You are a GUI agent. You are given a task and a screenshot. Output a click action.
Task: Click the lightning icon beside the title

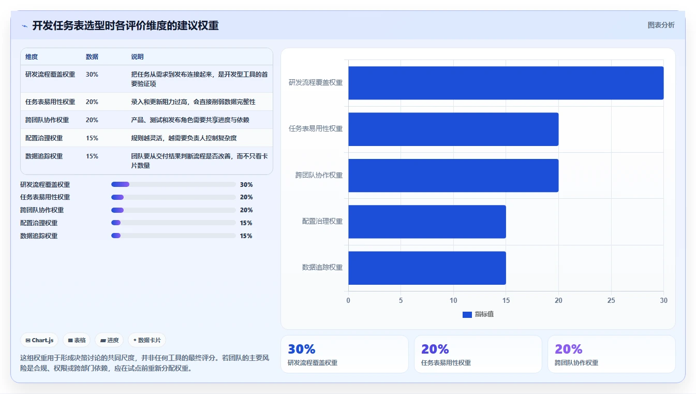click(25, 26)
